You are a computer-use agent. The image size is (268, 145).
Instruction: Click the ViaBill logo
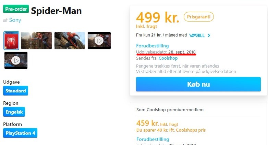[197, 35]
